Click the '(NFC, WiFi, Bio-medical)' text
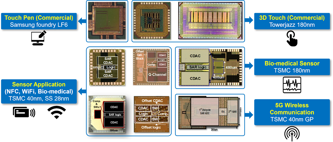 click(x=39, y=91)
